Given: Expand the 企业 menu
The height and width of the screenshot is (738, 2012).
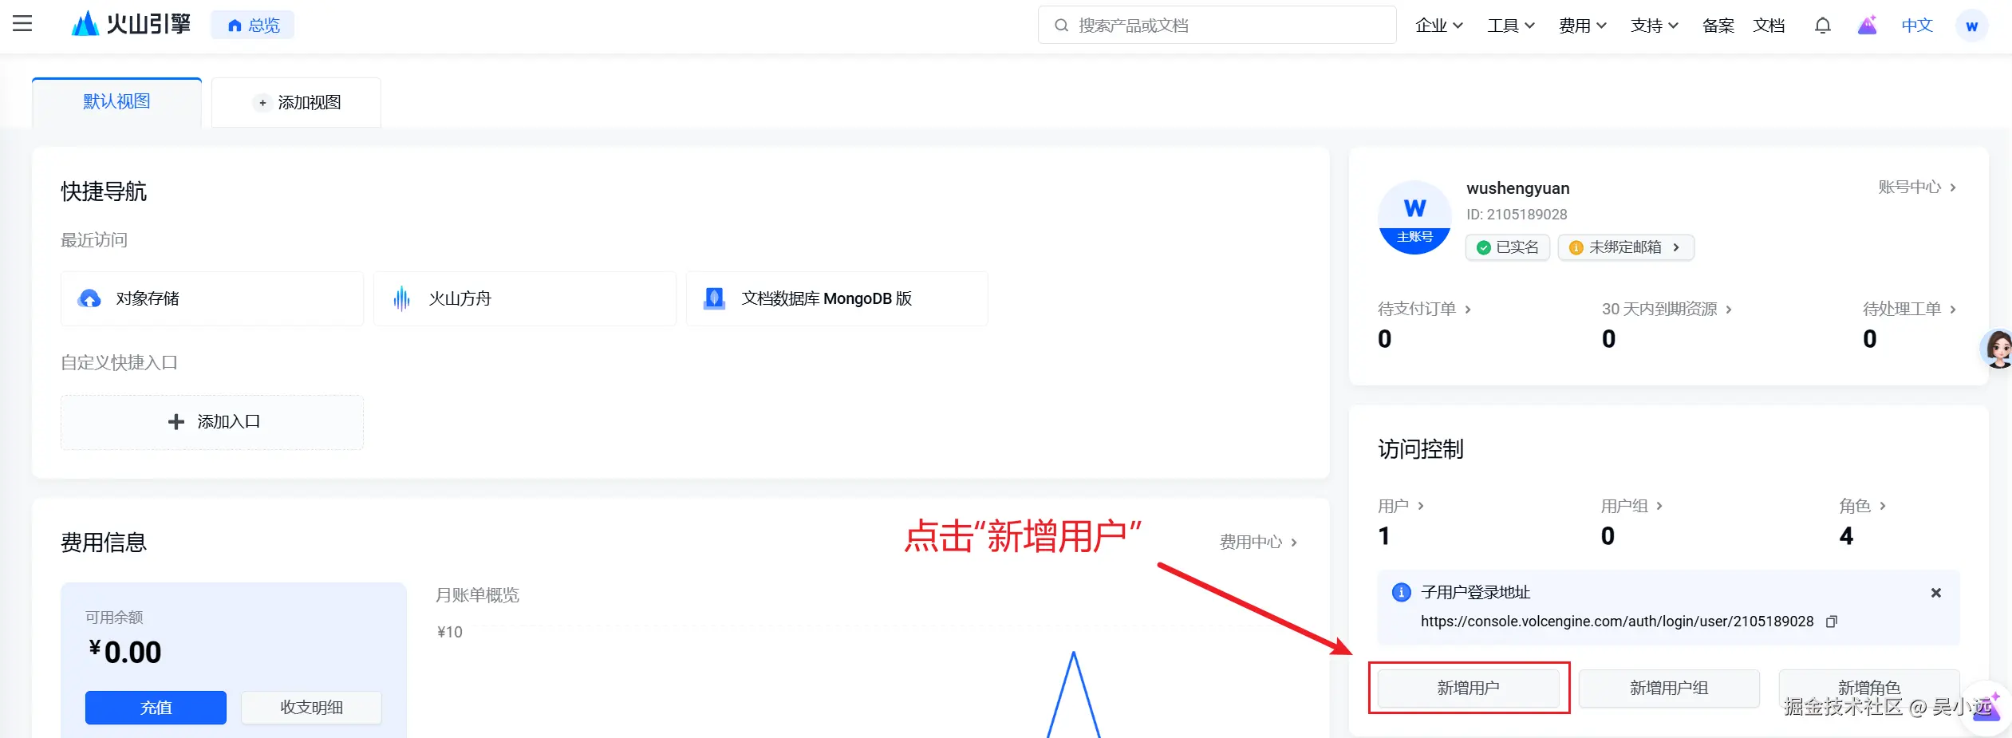Looking at the screenshot, I should [x=1439, y=26].
